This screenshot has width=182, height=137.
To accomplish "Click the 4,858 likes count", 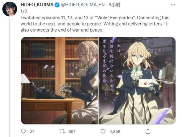I will [115, 131].
